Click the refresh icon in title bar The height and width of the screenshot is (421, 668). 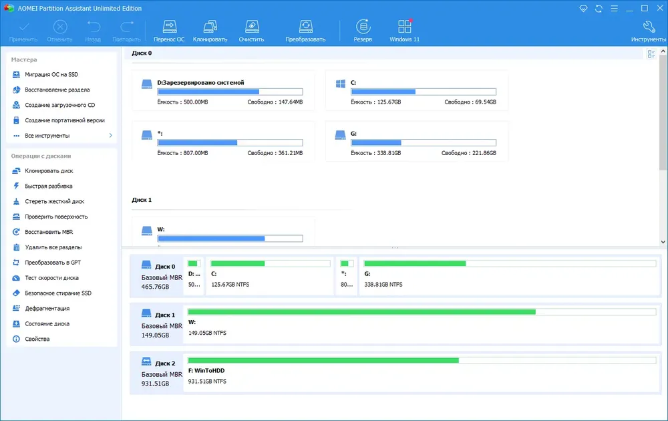(599, 9)
